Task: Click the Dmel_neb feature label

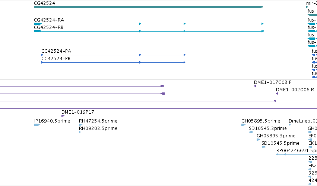Action: click(302, 121)
